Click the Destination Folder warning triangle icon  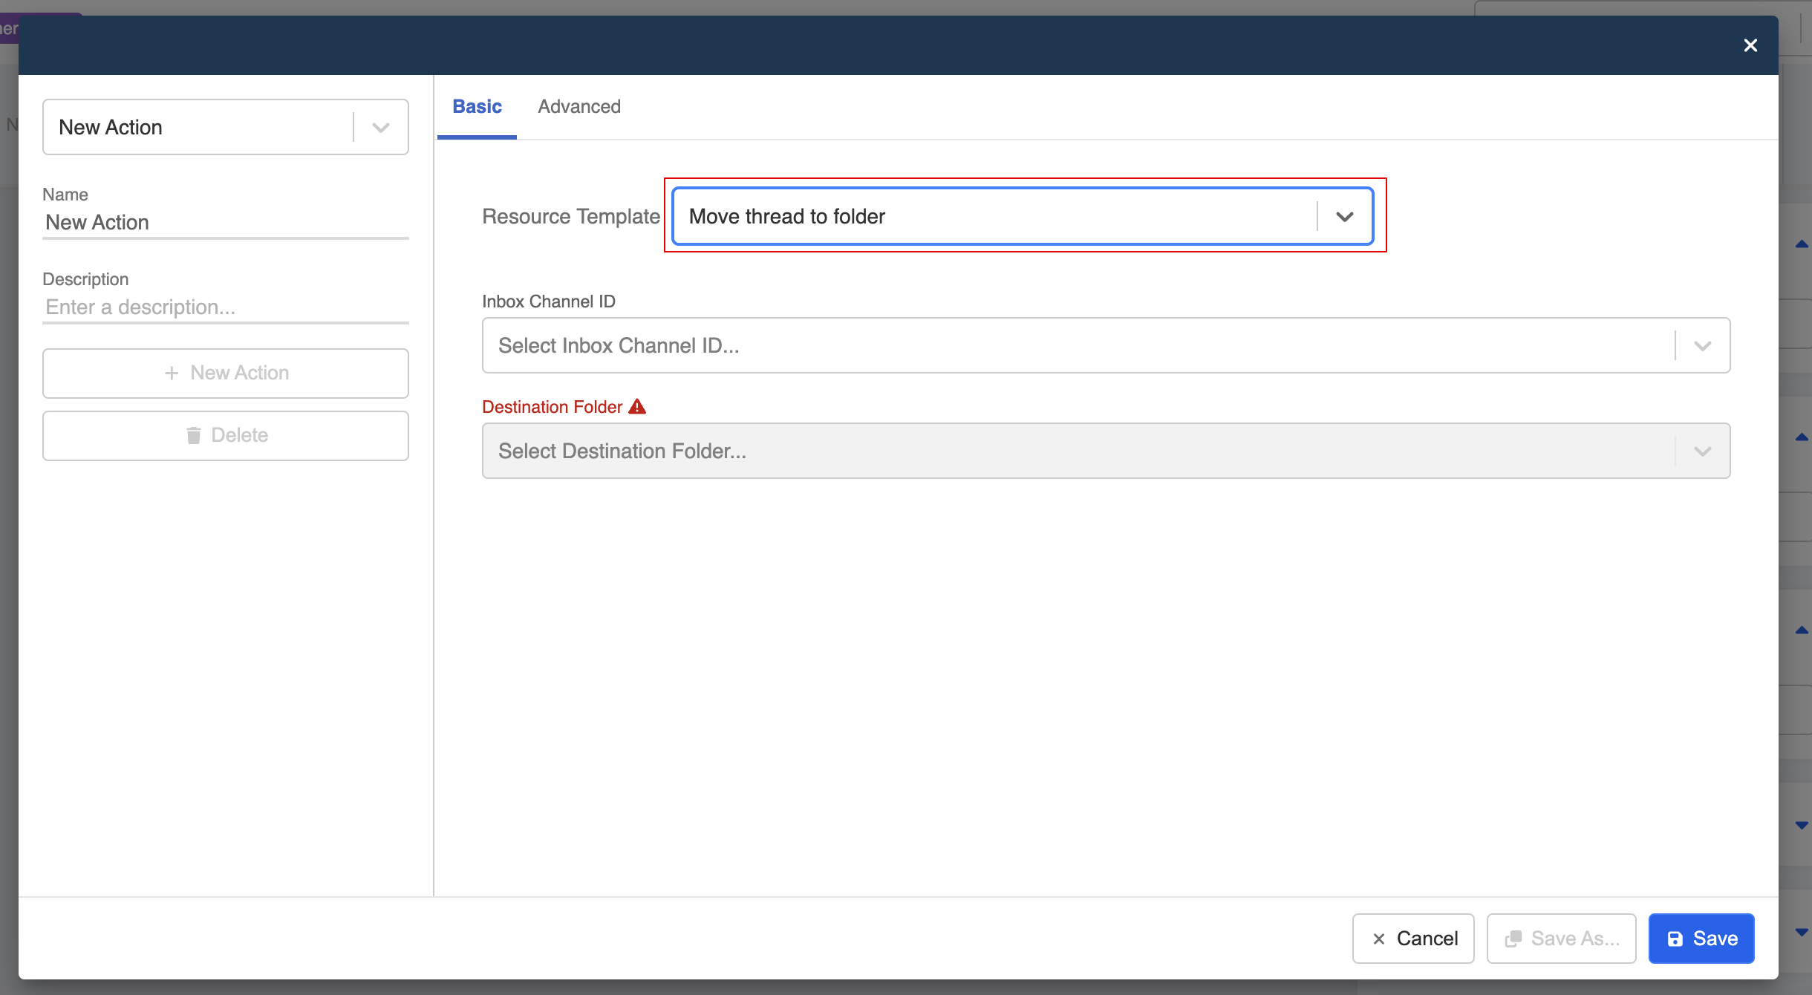tap(637, 407)
